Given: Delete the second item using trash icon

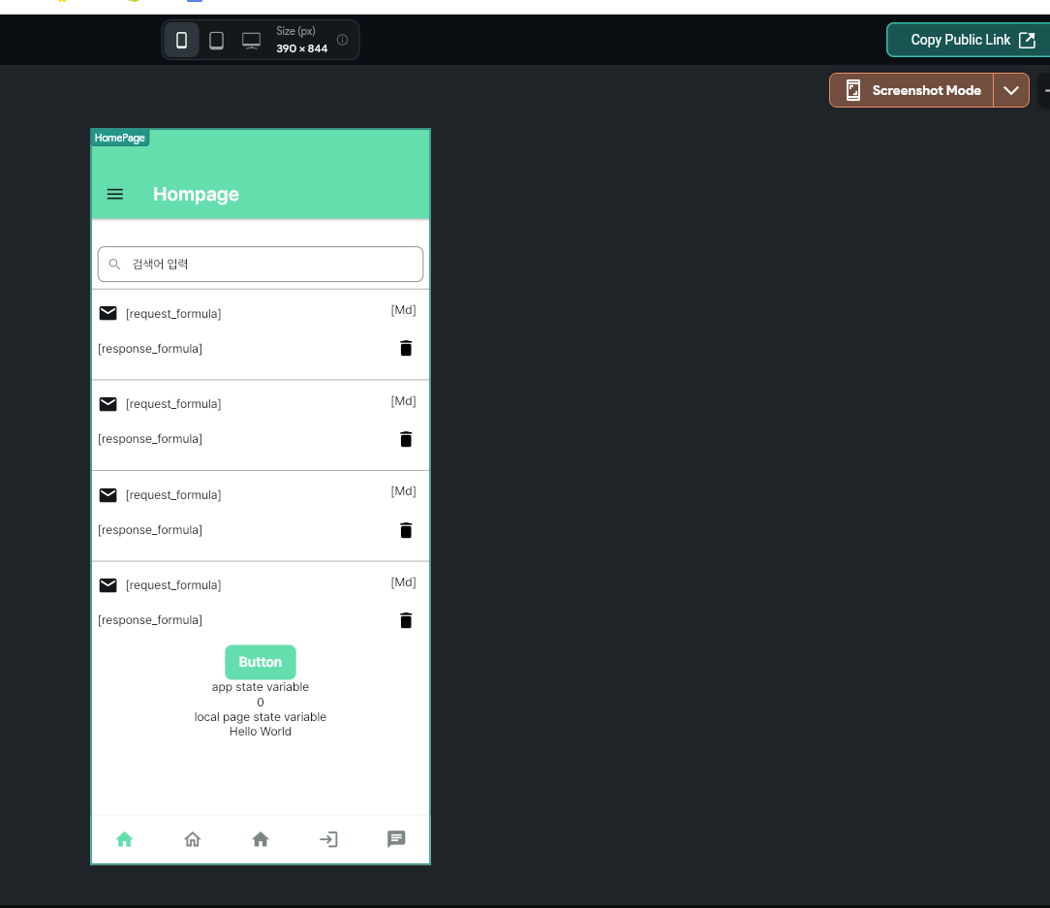Looking at the screenshot, I should [x=406, y=439].
